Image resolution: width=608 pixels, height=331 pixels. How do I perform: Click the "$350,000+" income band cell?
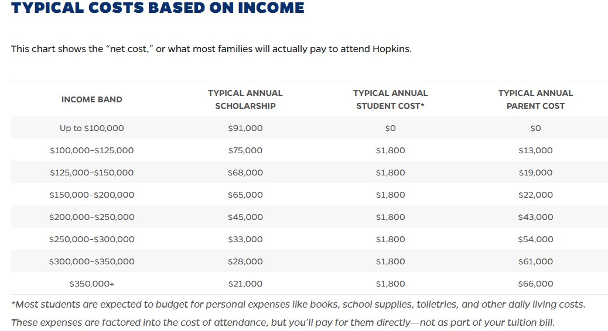point(92,284)
